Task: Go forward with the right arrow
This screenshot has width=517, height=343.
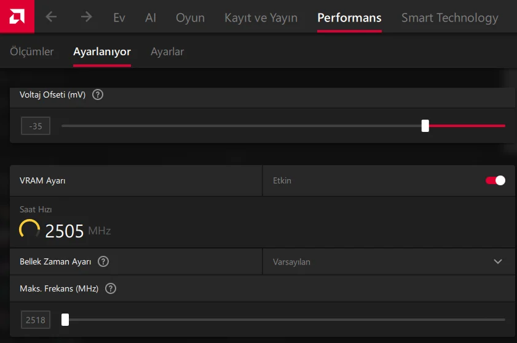Action: tap(86, 17)
